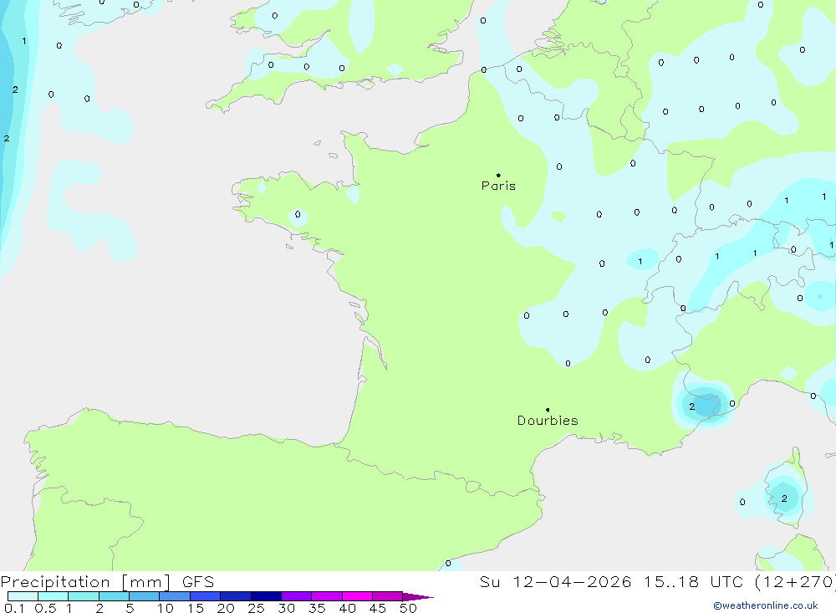Click the Paris city label
This screenshot has width=836, height=613.
(498, 186)
